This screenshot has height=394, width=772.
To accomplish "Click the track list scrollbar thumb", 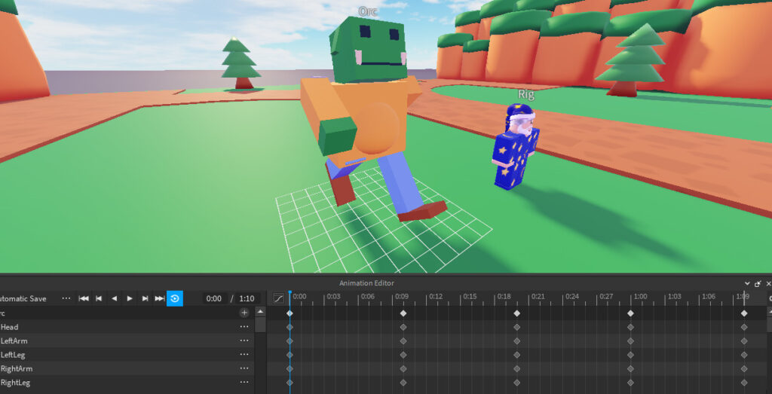I will (x=260, y=325).
